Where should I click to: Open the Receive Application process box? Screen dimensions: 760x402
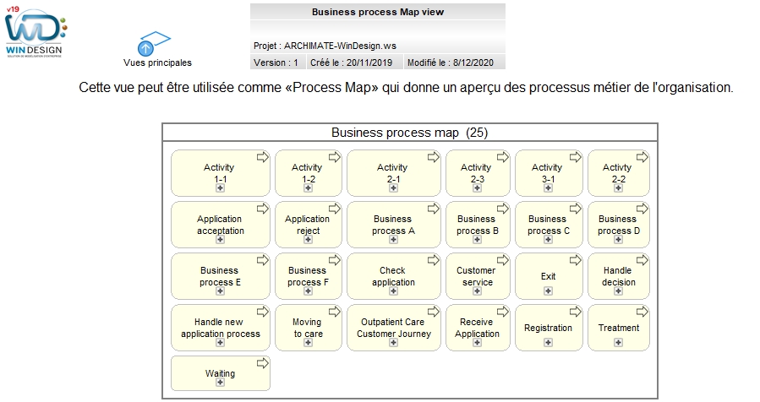pos(478,328)
